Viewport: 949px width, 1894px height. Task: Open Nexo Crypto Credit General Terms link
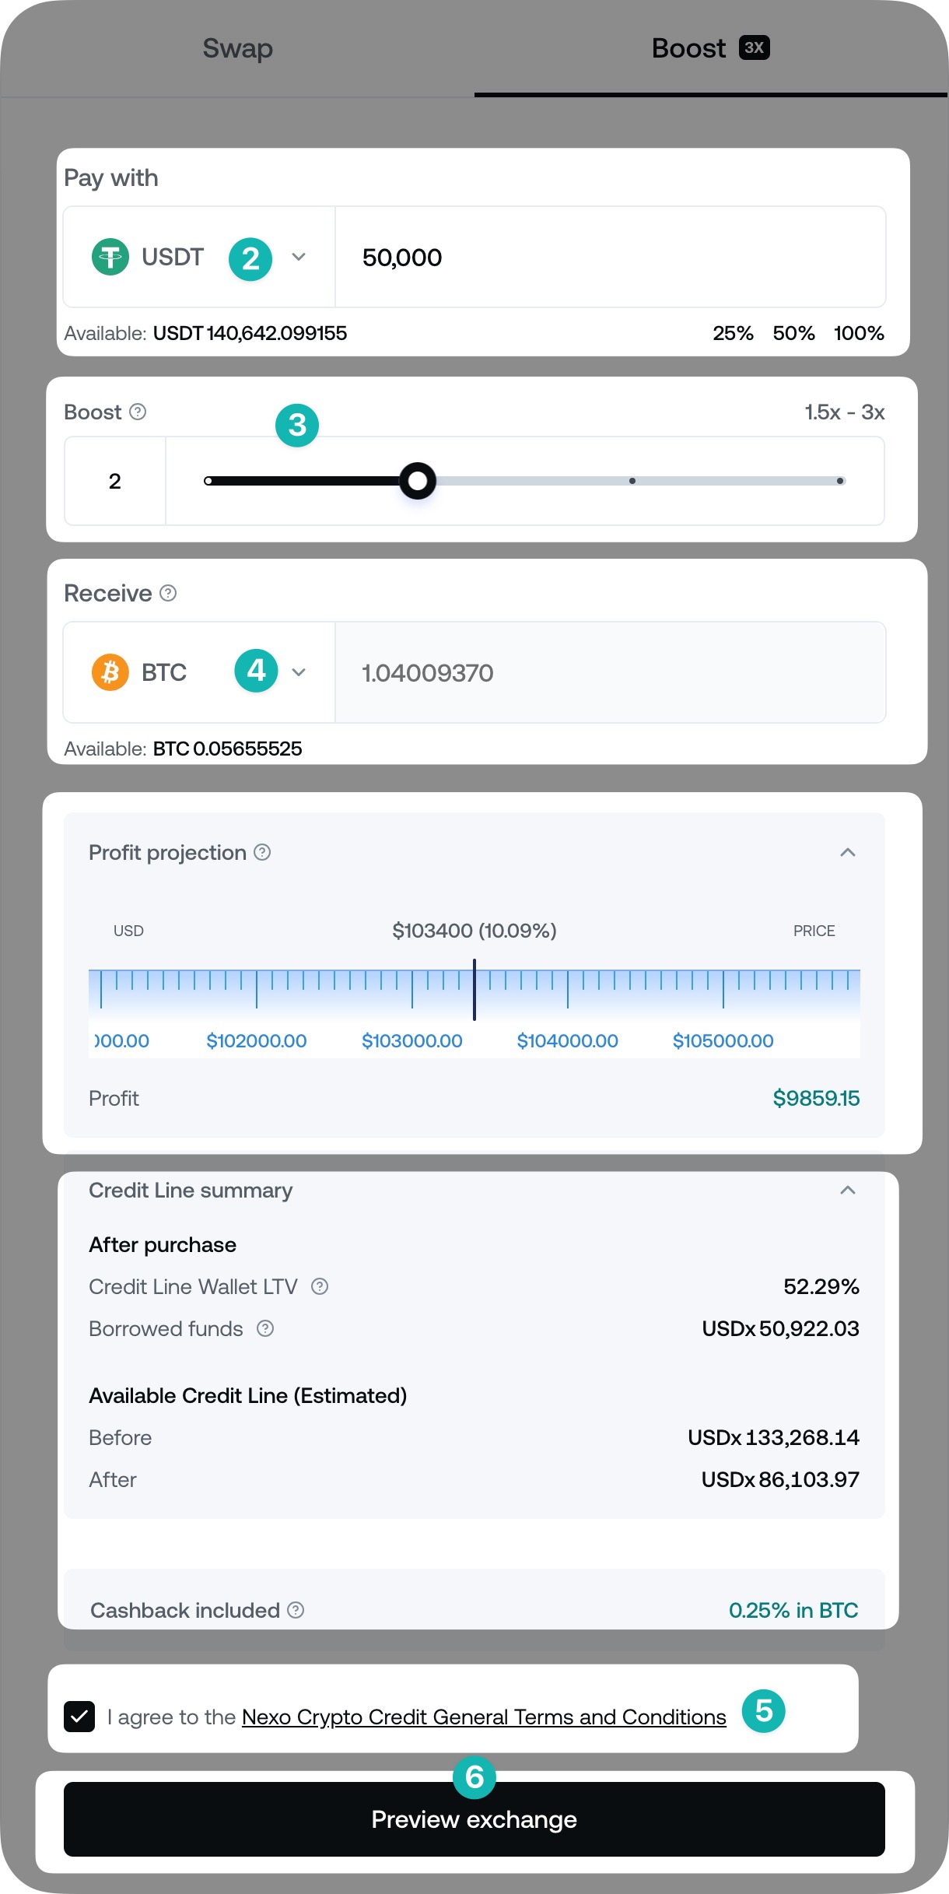[x=484, y=1717]
